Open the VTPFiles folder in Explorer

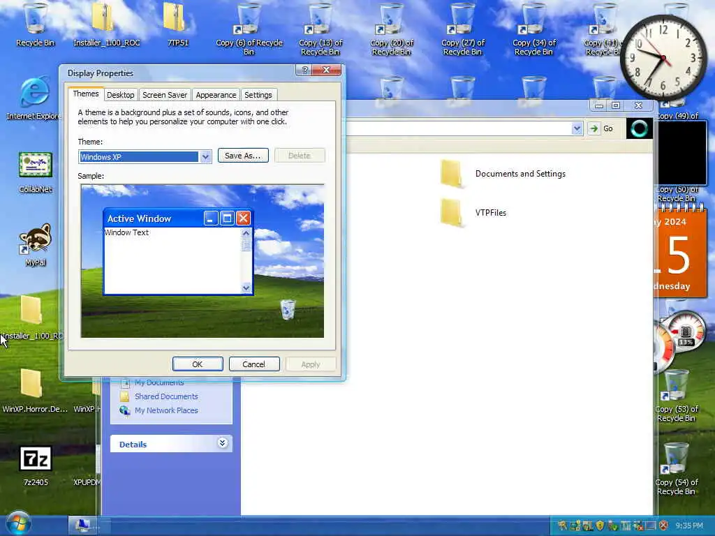pos(473,213)
